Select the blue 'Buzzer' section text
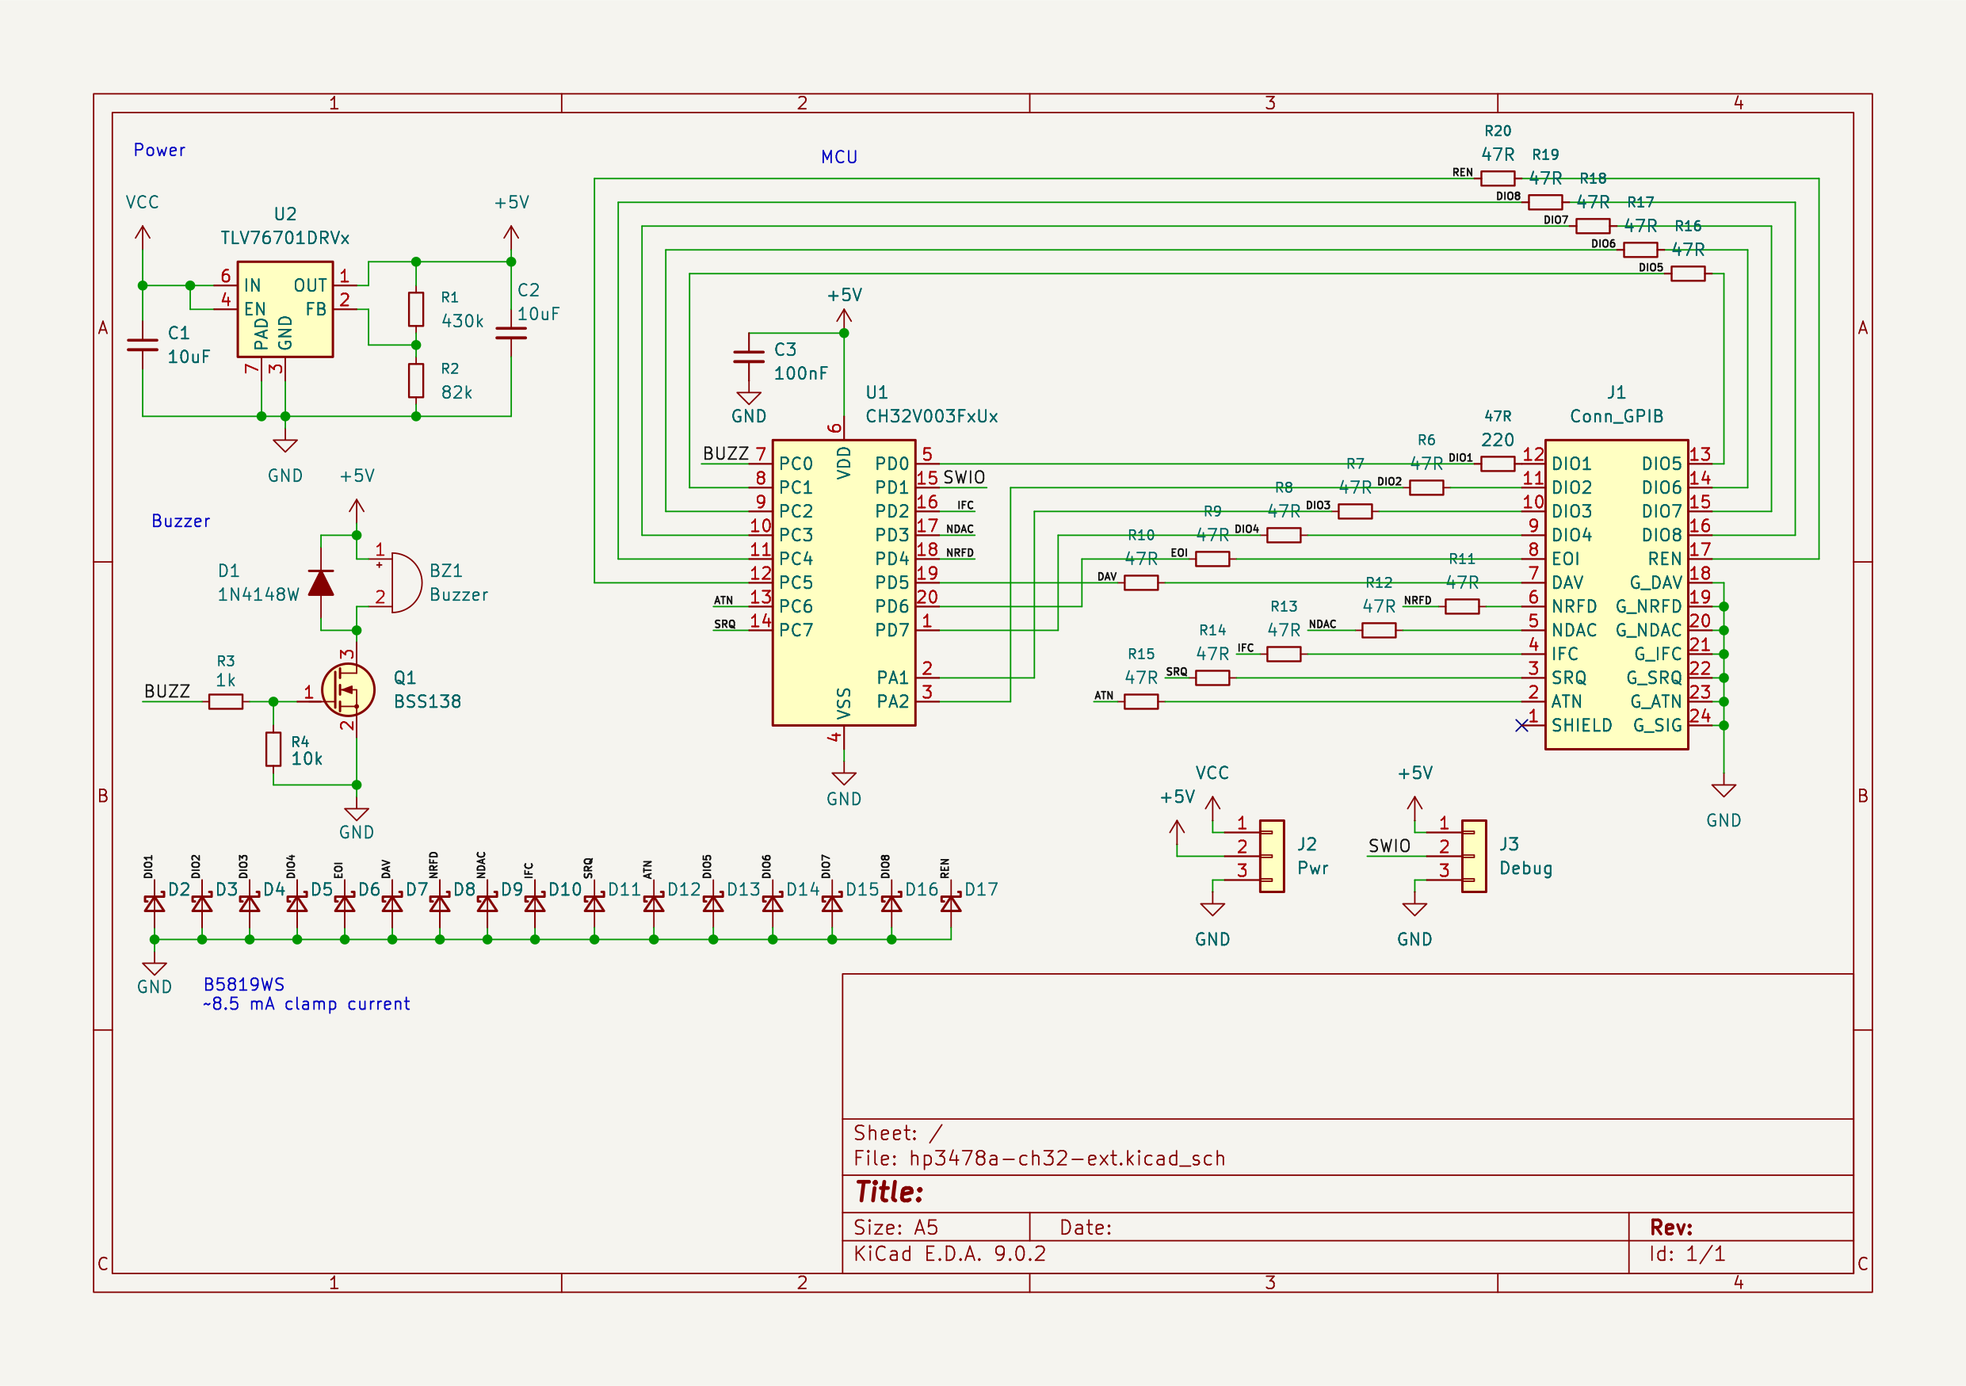The width and height of the screenshot is (1966, 1386). click(181, 521)
